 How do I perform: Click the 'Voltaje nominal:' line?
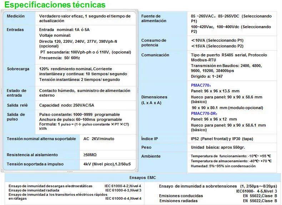(x=55, y=35)
